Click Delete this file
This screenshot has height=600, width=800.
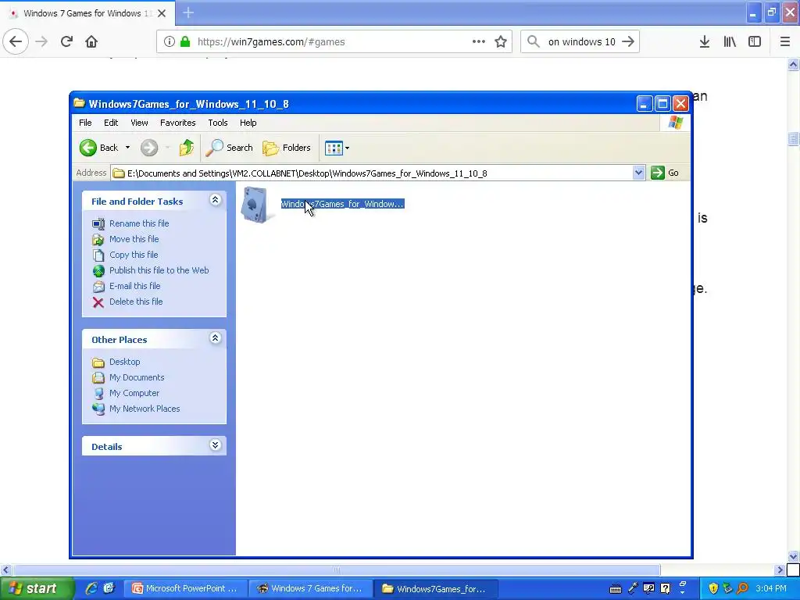tap(136, 302)
